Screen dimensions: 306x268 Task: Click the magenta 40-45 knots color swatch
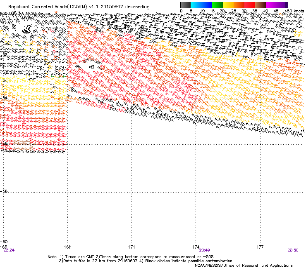tap(271, 5)
